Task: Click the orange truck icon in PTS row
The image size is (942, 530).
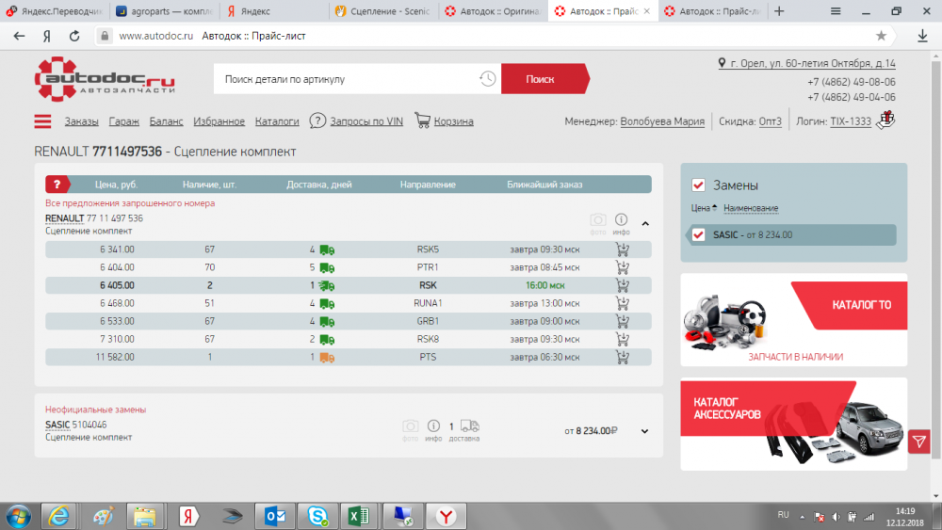Action: click(x=327, y=358)
